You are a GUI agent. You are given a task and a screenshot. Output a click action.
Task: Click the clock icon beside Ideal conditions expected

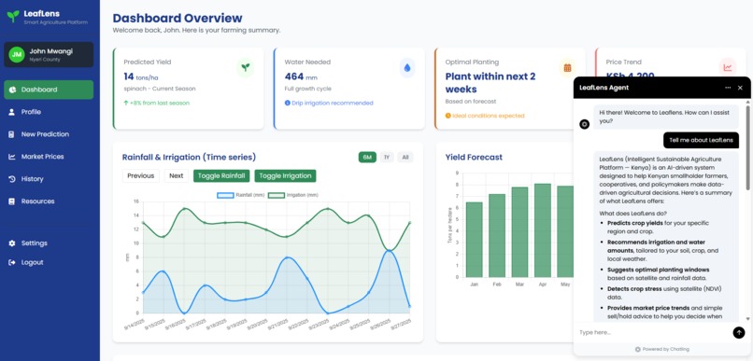448,116
